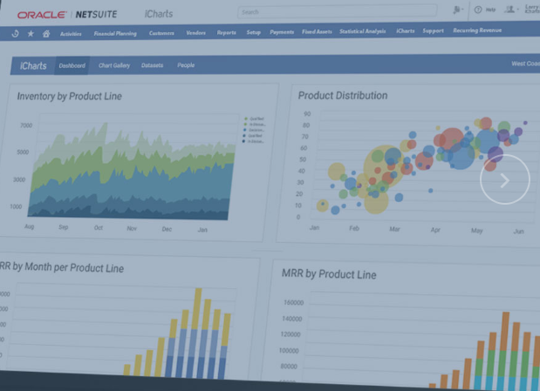
Task: Click the first legend color swatch in Inventory chart
Action: pos(246,118)
